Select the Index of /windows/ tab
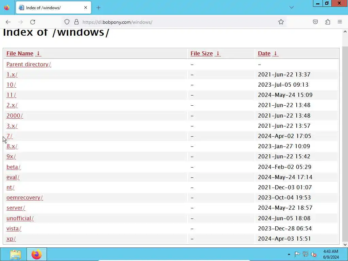Screen dimensions: 348x261 53,7
